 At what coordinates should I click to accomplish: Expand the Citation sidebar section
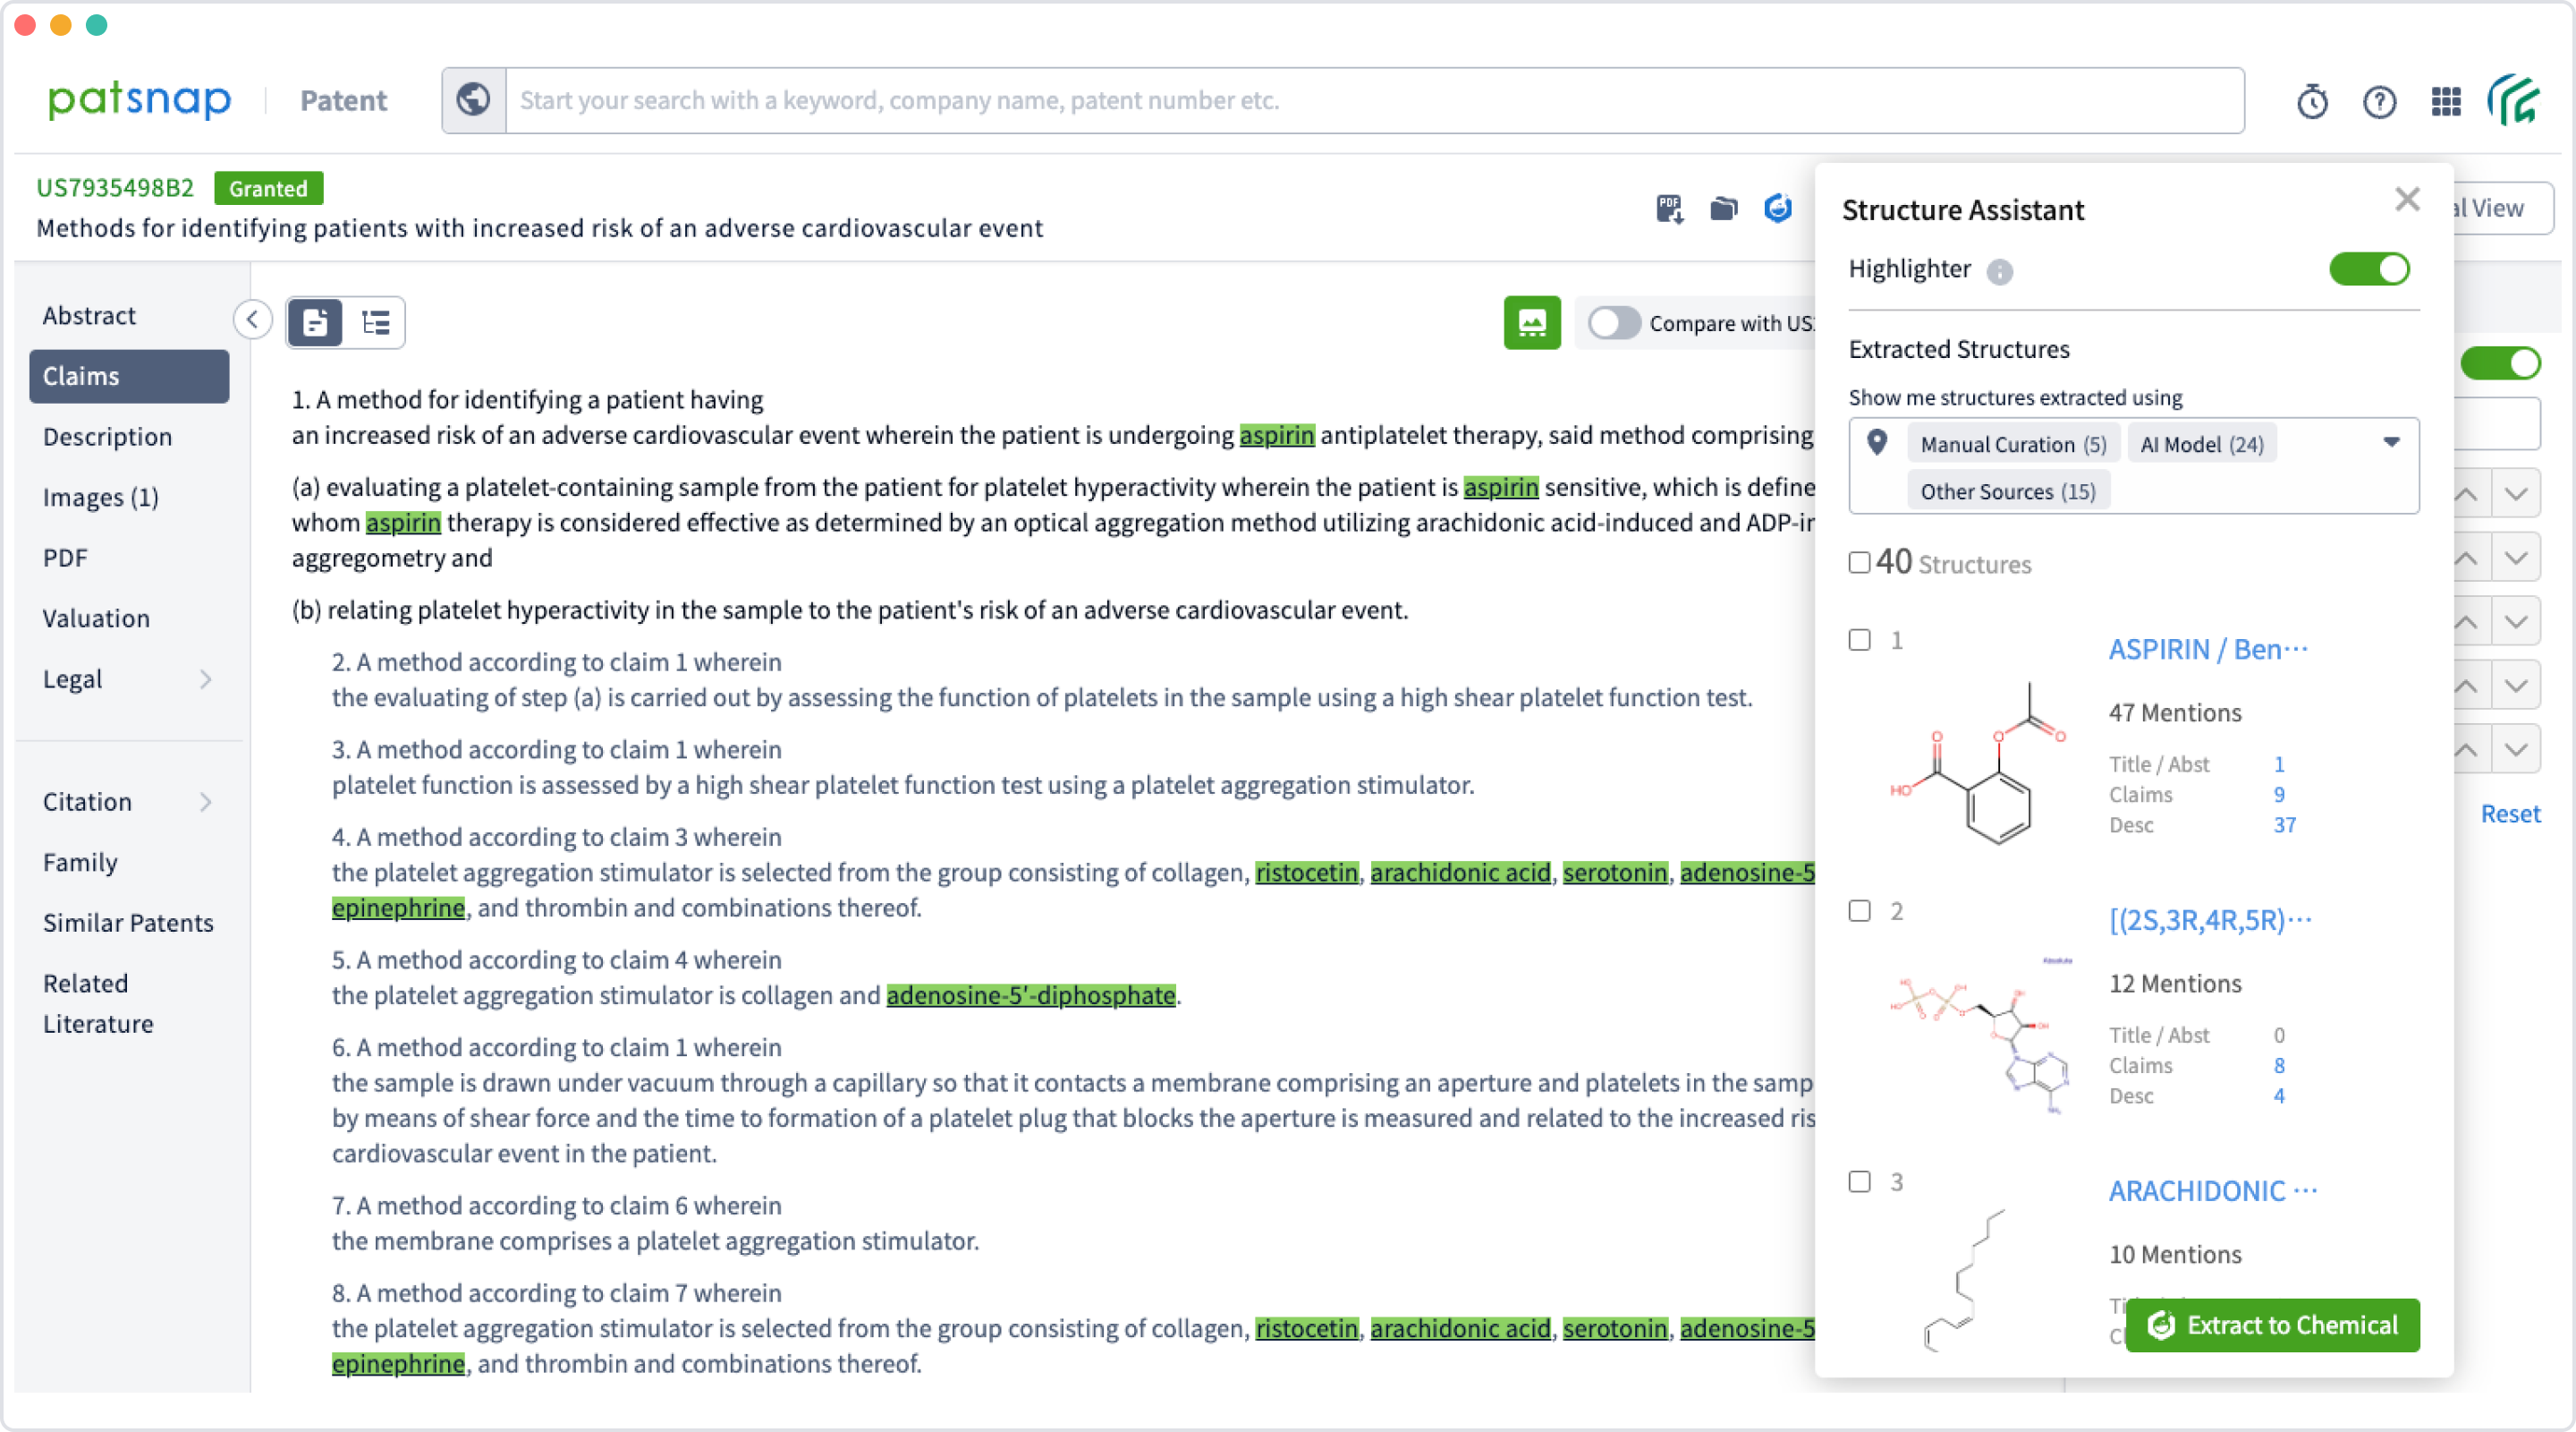(x=206, y=802)
